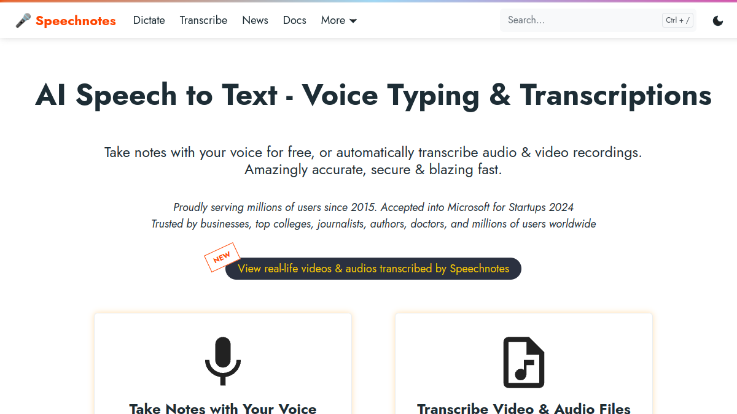The height and width of the screenshot is (414, 737).
Task: Open the Transcribe menu item
Action: (x=203, y=20)
